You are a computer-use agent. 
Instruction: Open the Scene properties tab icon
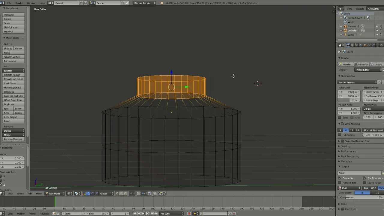(x=356, y=45)
